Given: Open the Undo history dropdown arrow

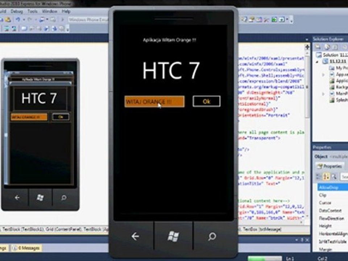Looking at the screenshot, I should click(x=24, y=20).
